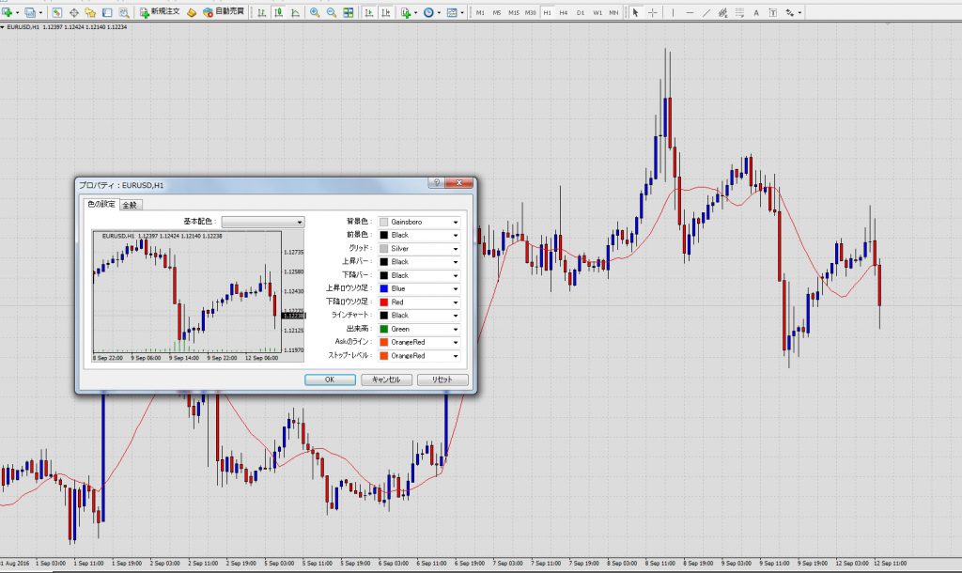Select the 色の設定 tab
The height and width of the screenshot is (573, 962).
tap(101, 204)
